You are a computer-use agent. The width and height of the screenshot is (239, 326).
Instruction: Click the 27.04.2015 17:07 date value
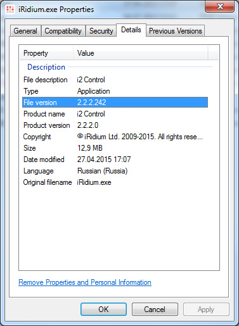[104, 160]
